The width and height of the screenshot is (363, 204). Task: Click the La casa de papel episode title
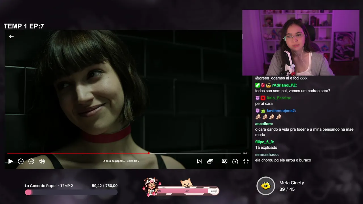pyautogui.click(x=121, y=161)
